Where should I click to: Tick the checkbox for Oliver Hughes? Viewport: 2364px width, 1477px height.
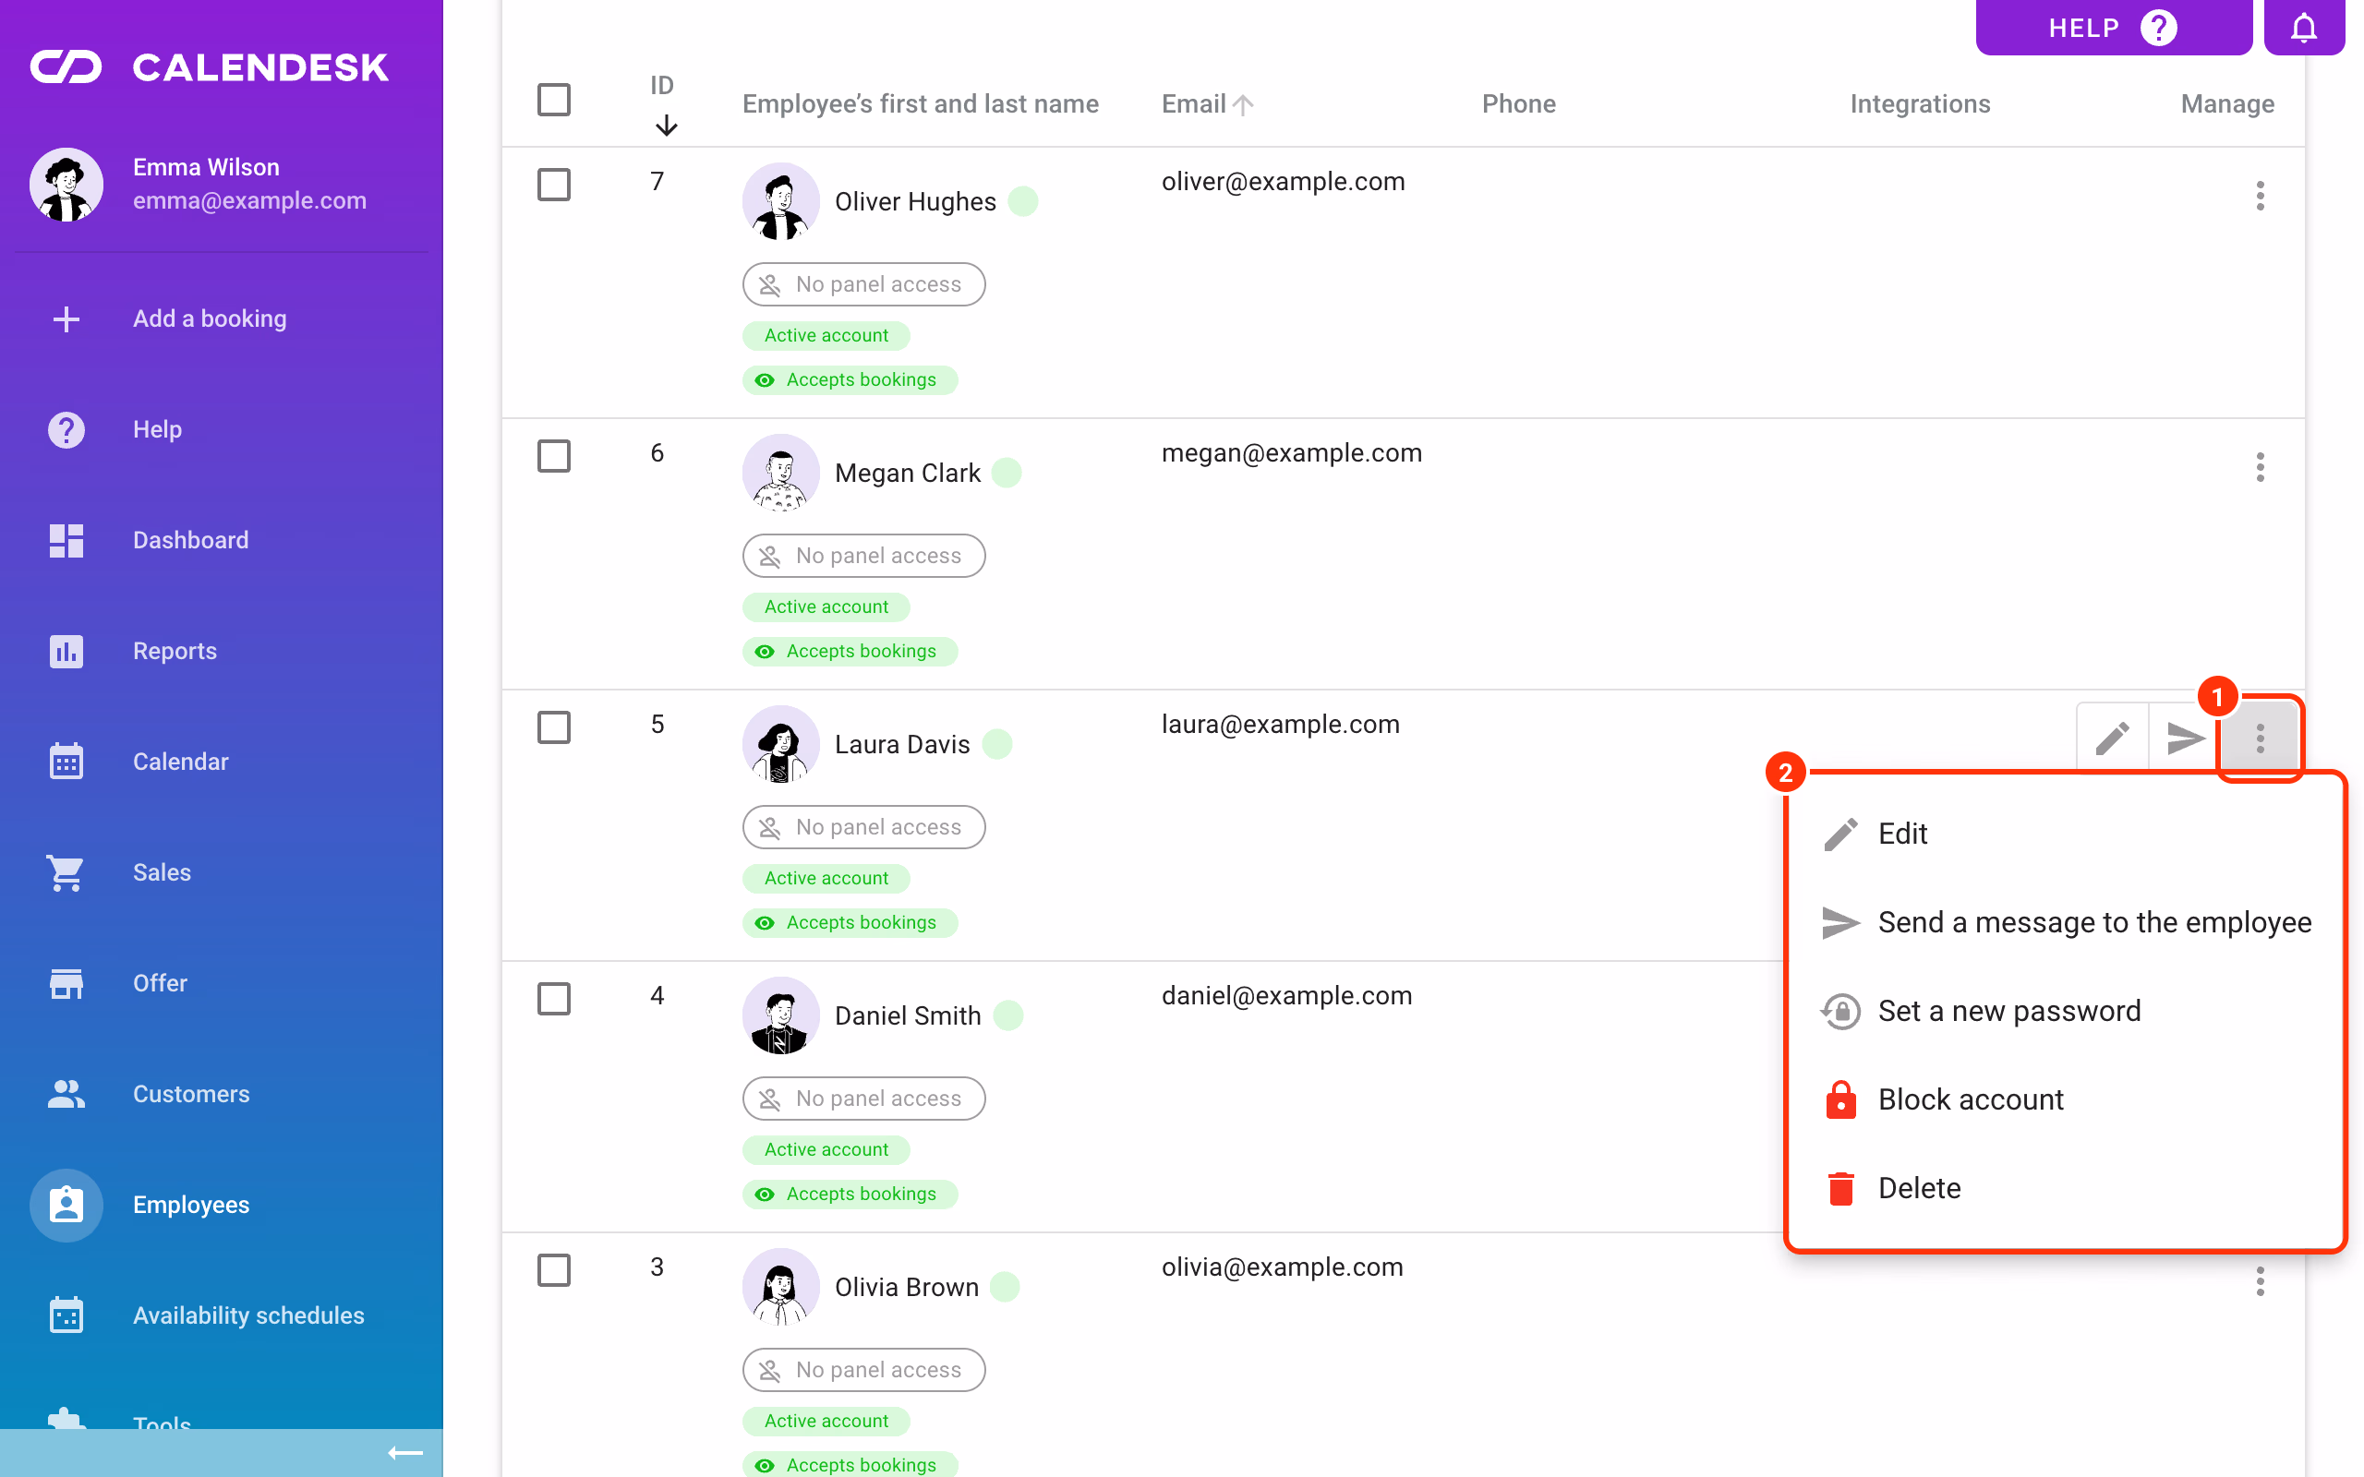pos(554,185)
